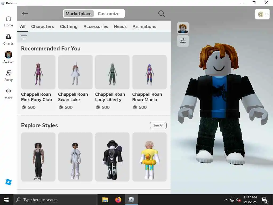The width and height of the screenshot is (273, 205).
Task: Launch Firefox from the taskbar
Action: point(118,200)
